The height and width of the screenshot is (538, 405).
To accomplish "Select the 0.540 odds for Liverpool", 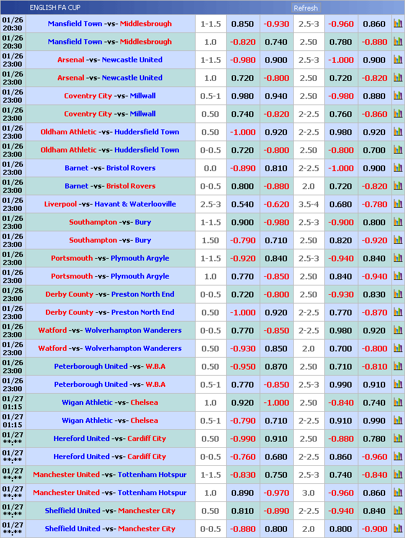I will (242, 204).
